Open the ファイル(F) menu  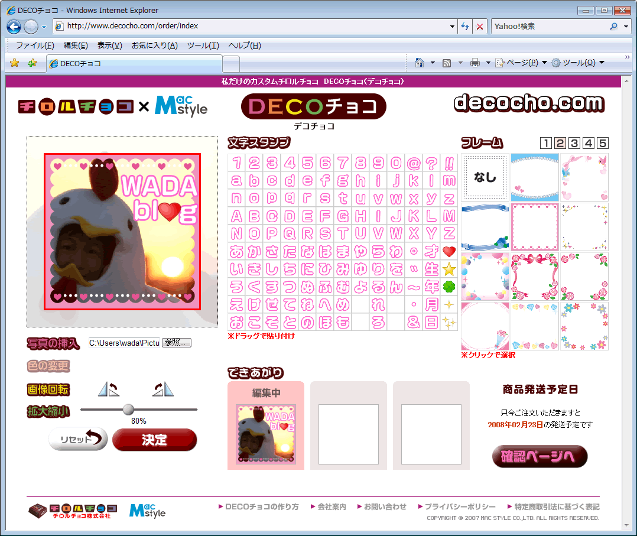tap(35, 46)
